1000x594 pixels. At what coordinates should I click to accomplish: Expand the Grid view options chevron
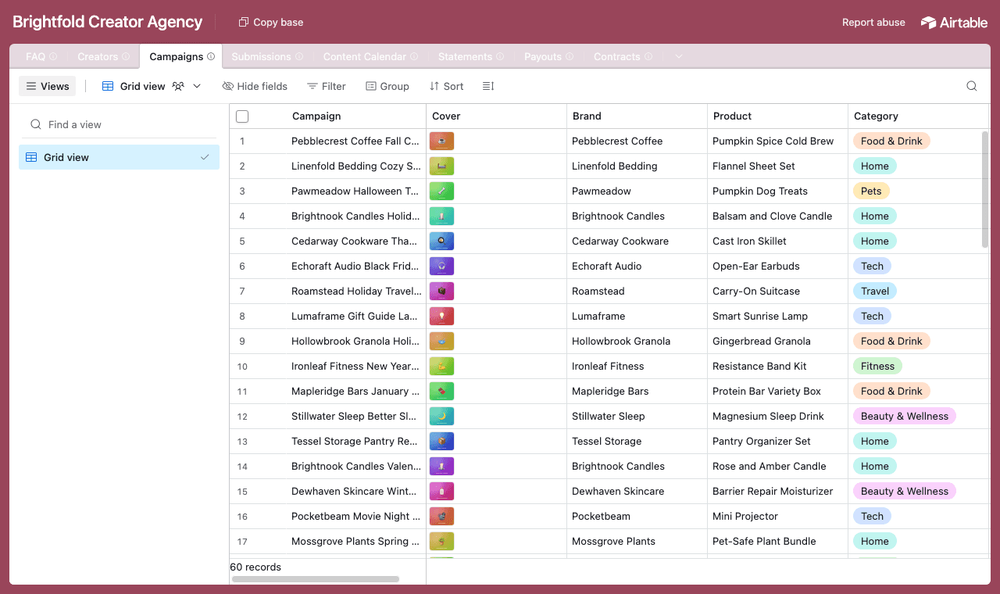197,86
